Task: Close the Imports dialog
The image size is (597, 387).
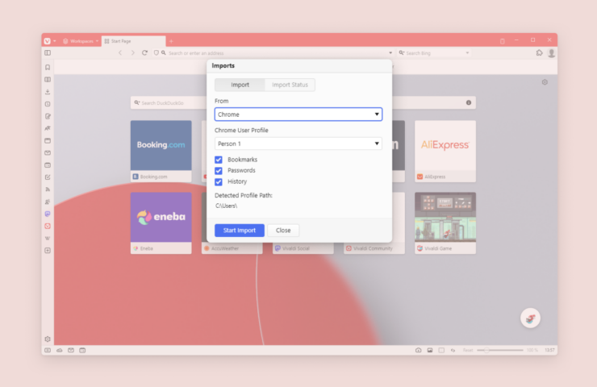Action: coord(283,231)
